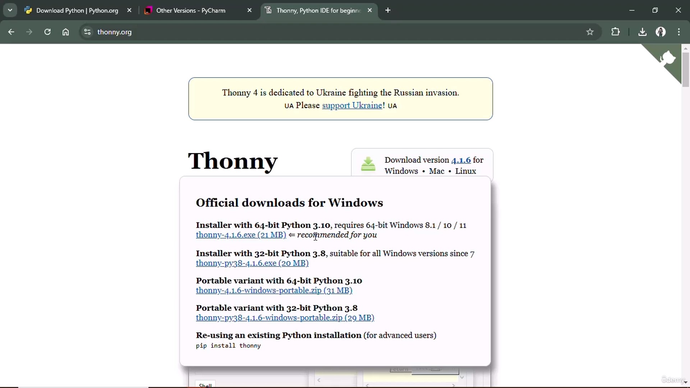Image resolution: width=690 pixels, height=388 pixels.
Task: Open the browser Downloads icon
Action: [x=643, y=32]
